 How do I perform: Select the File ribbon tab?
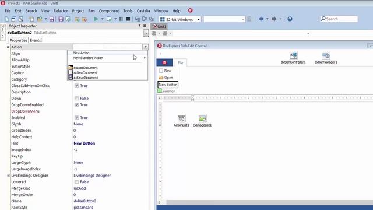[x=180, y=63]
